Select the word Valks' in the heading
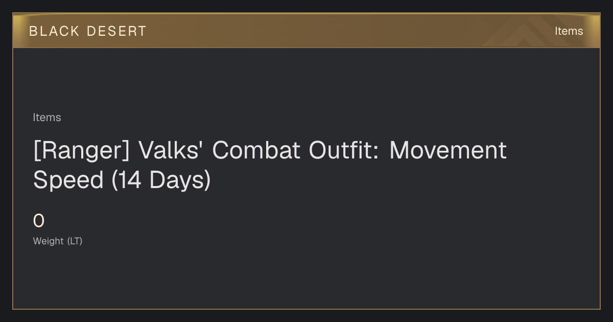613x322 pixels. click(x=171, y=150)
